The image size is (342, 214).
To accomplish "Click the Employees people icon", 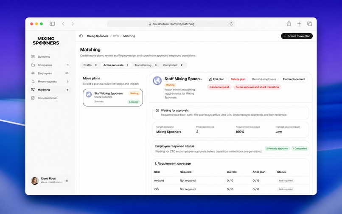I will tap(33, 73).
